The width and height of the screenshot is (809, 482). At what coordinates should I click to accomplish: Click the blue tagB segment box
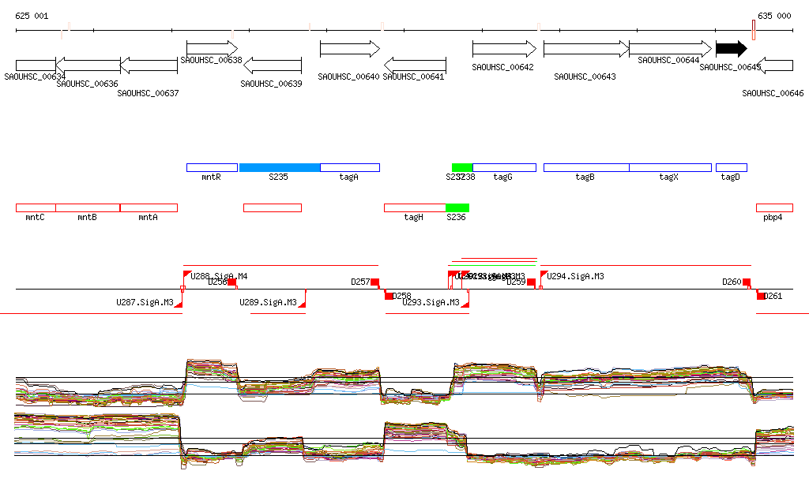(x=587, y=167)
